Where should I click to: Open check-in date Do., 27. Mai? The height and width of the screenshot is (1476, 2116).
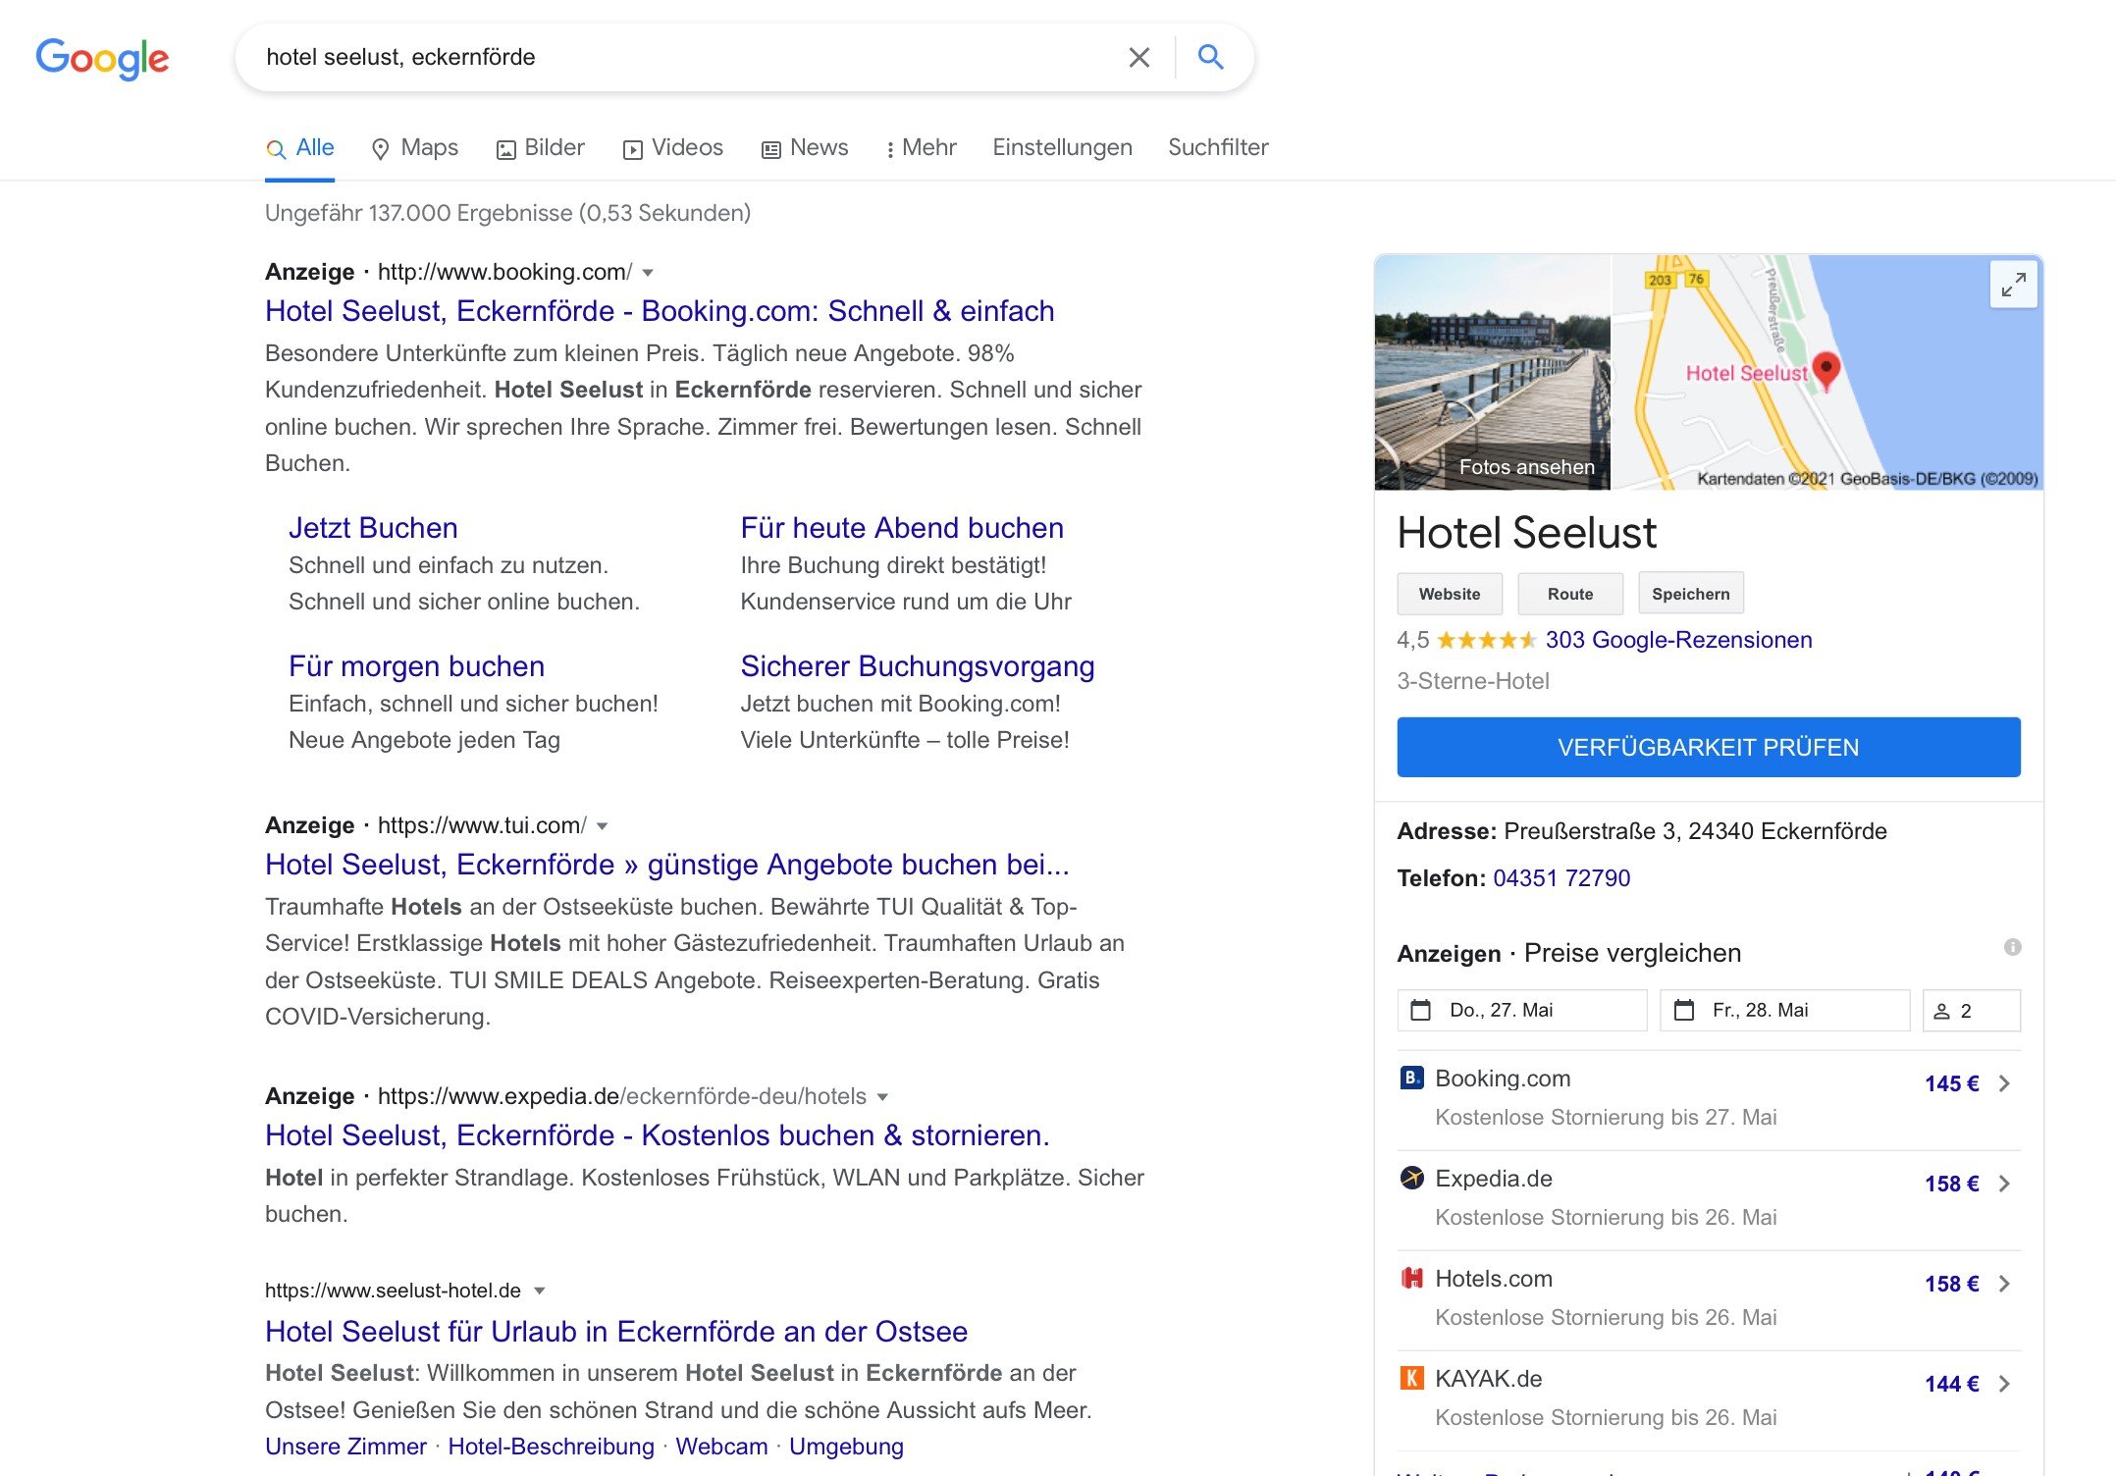pyautogui.click(x=1521, y=1010)
